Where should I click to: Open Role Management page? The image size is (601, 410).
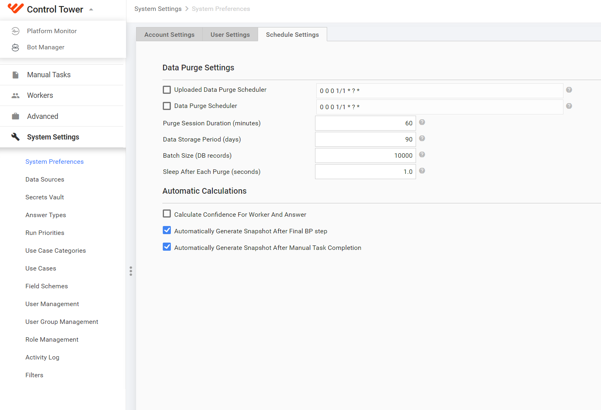pyautogui.click(x=52, y=340)
